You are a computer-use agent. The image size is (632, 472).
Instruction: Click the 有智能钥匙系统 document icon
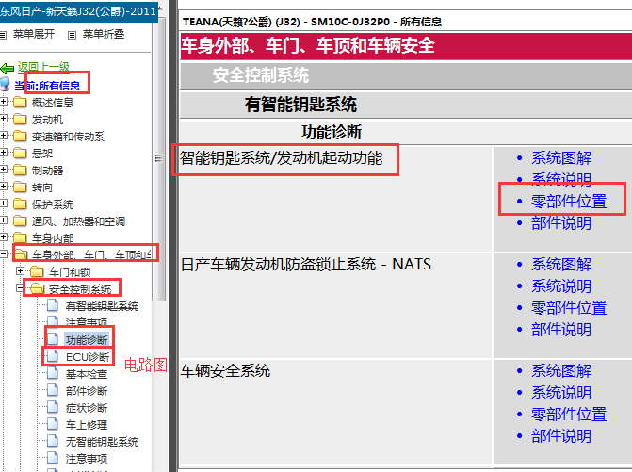click(53, 305)
